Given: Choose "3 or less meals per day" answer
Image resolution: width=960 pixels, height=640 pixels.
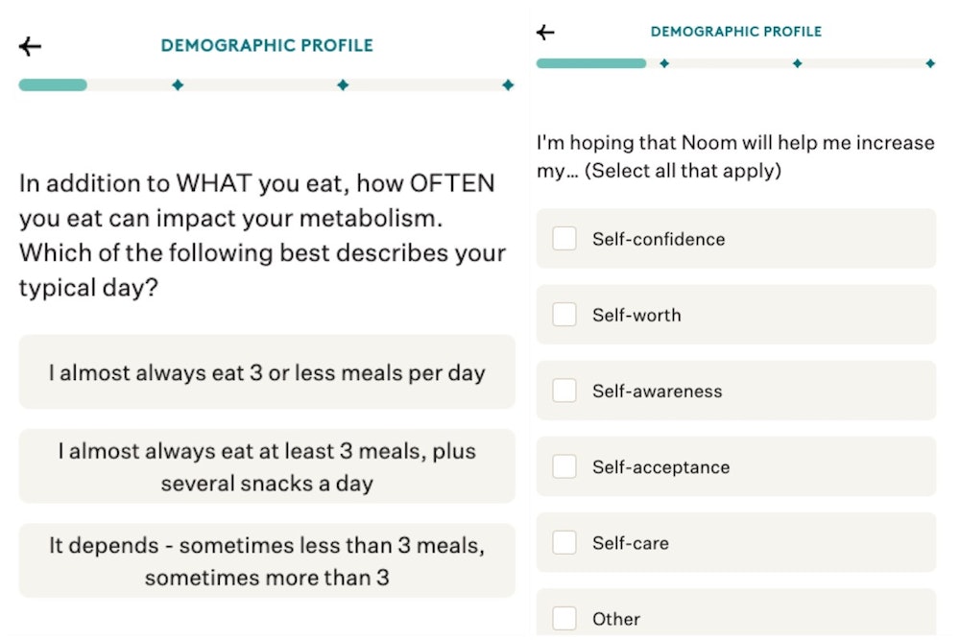Looking at the screenshot, I should (x=267, y=373).
